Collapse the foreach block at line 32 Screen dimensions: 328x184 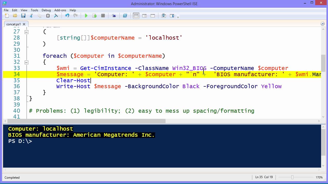coord(26,62)
